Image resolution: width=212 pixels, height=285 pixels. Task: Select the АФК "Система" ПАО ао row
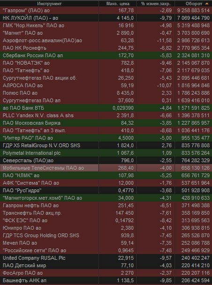pyautogui.click(x=106, y=183)
